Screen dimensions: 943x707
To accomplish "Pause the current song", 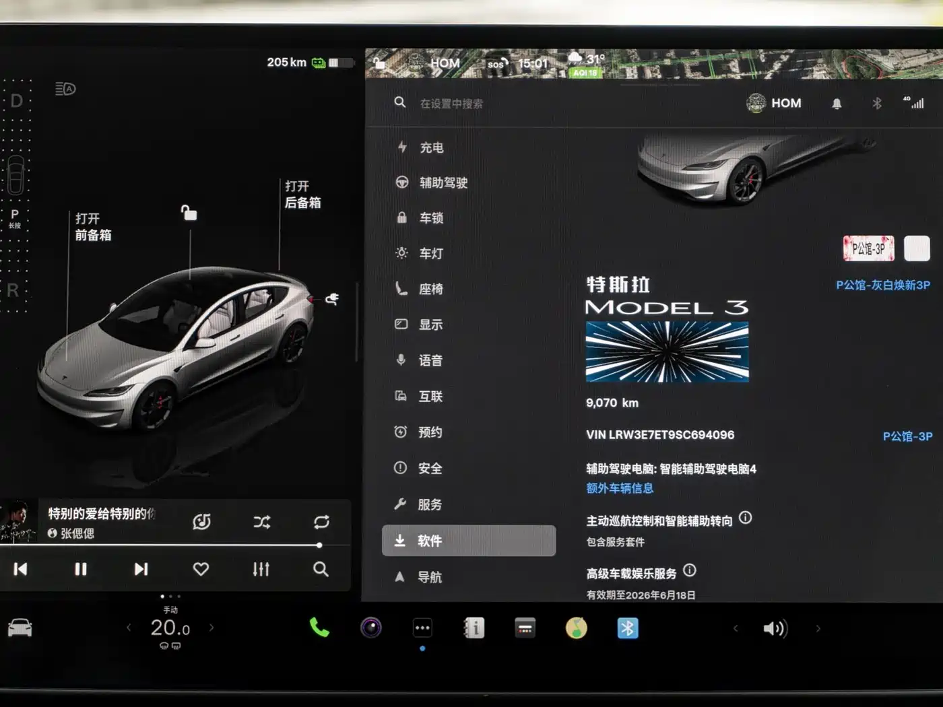I will 81,569.
